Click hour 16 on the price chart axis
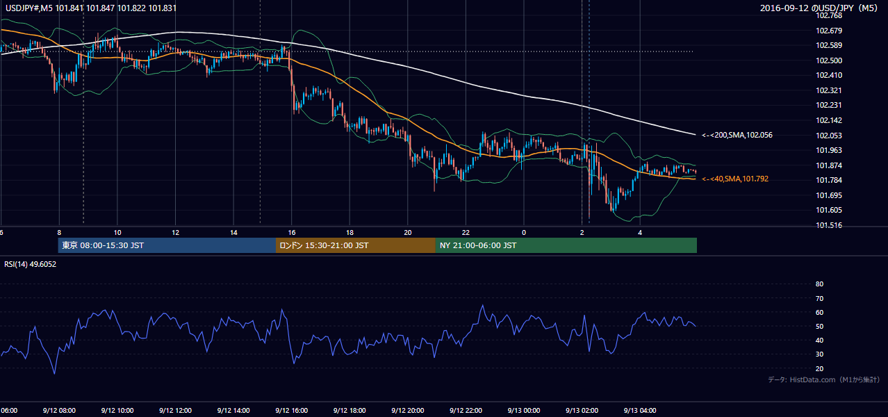Image resolution: width=888 pixels, height=417 pixels. (x=292, y=232)
